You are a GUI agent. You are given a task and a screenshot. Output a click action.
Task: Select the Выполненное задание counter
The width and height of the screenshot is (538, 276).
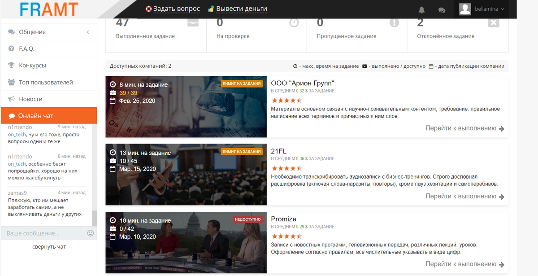122,22
